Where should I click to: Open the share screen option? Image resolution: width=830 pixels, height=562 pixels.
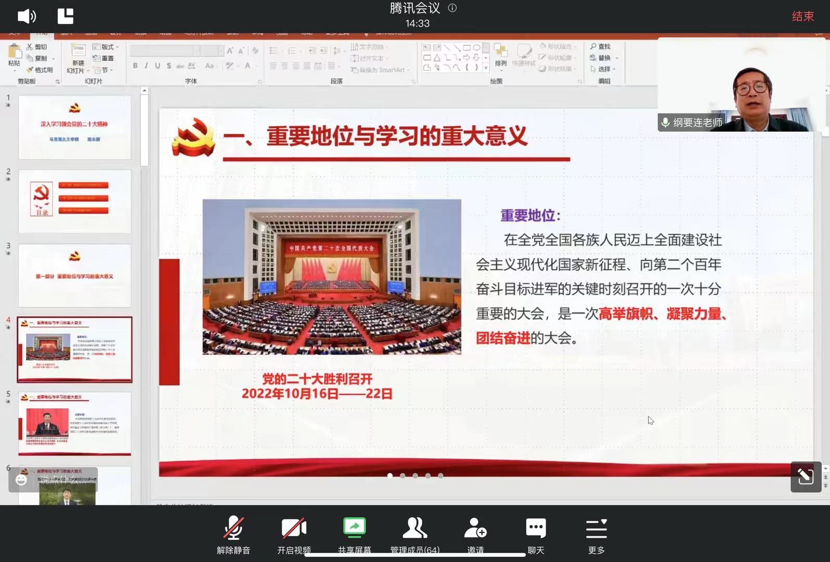[x=354, y=535]
